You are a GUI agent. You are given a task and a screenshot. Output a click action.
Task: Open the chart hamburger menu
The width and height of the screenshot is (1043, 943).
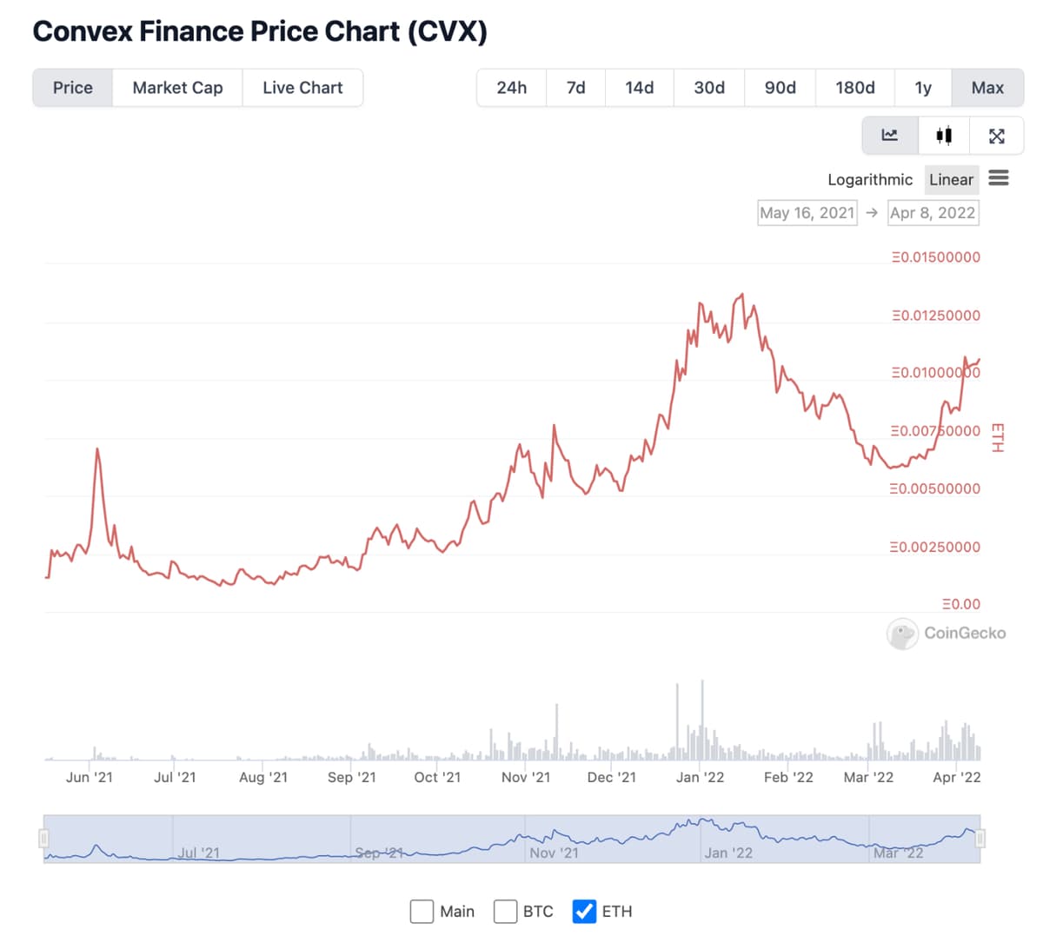click(x=999, y=178)
